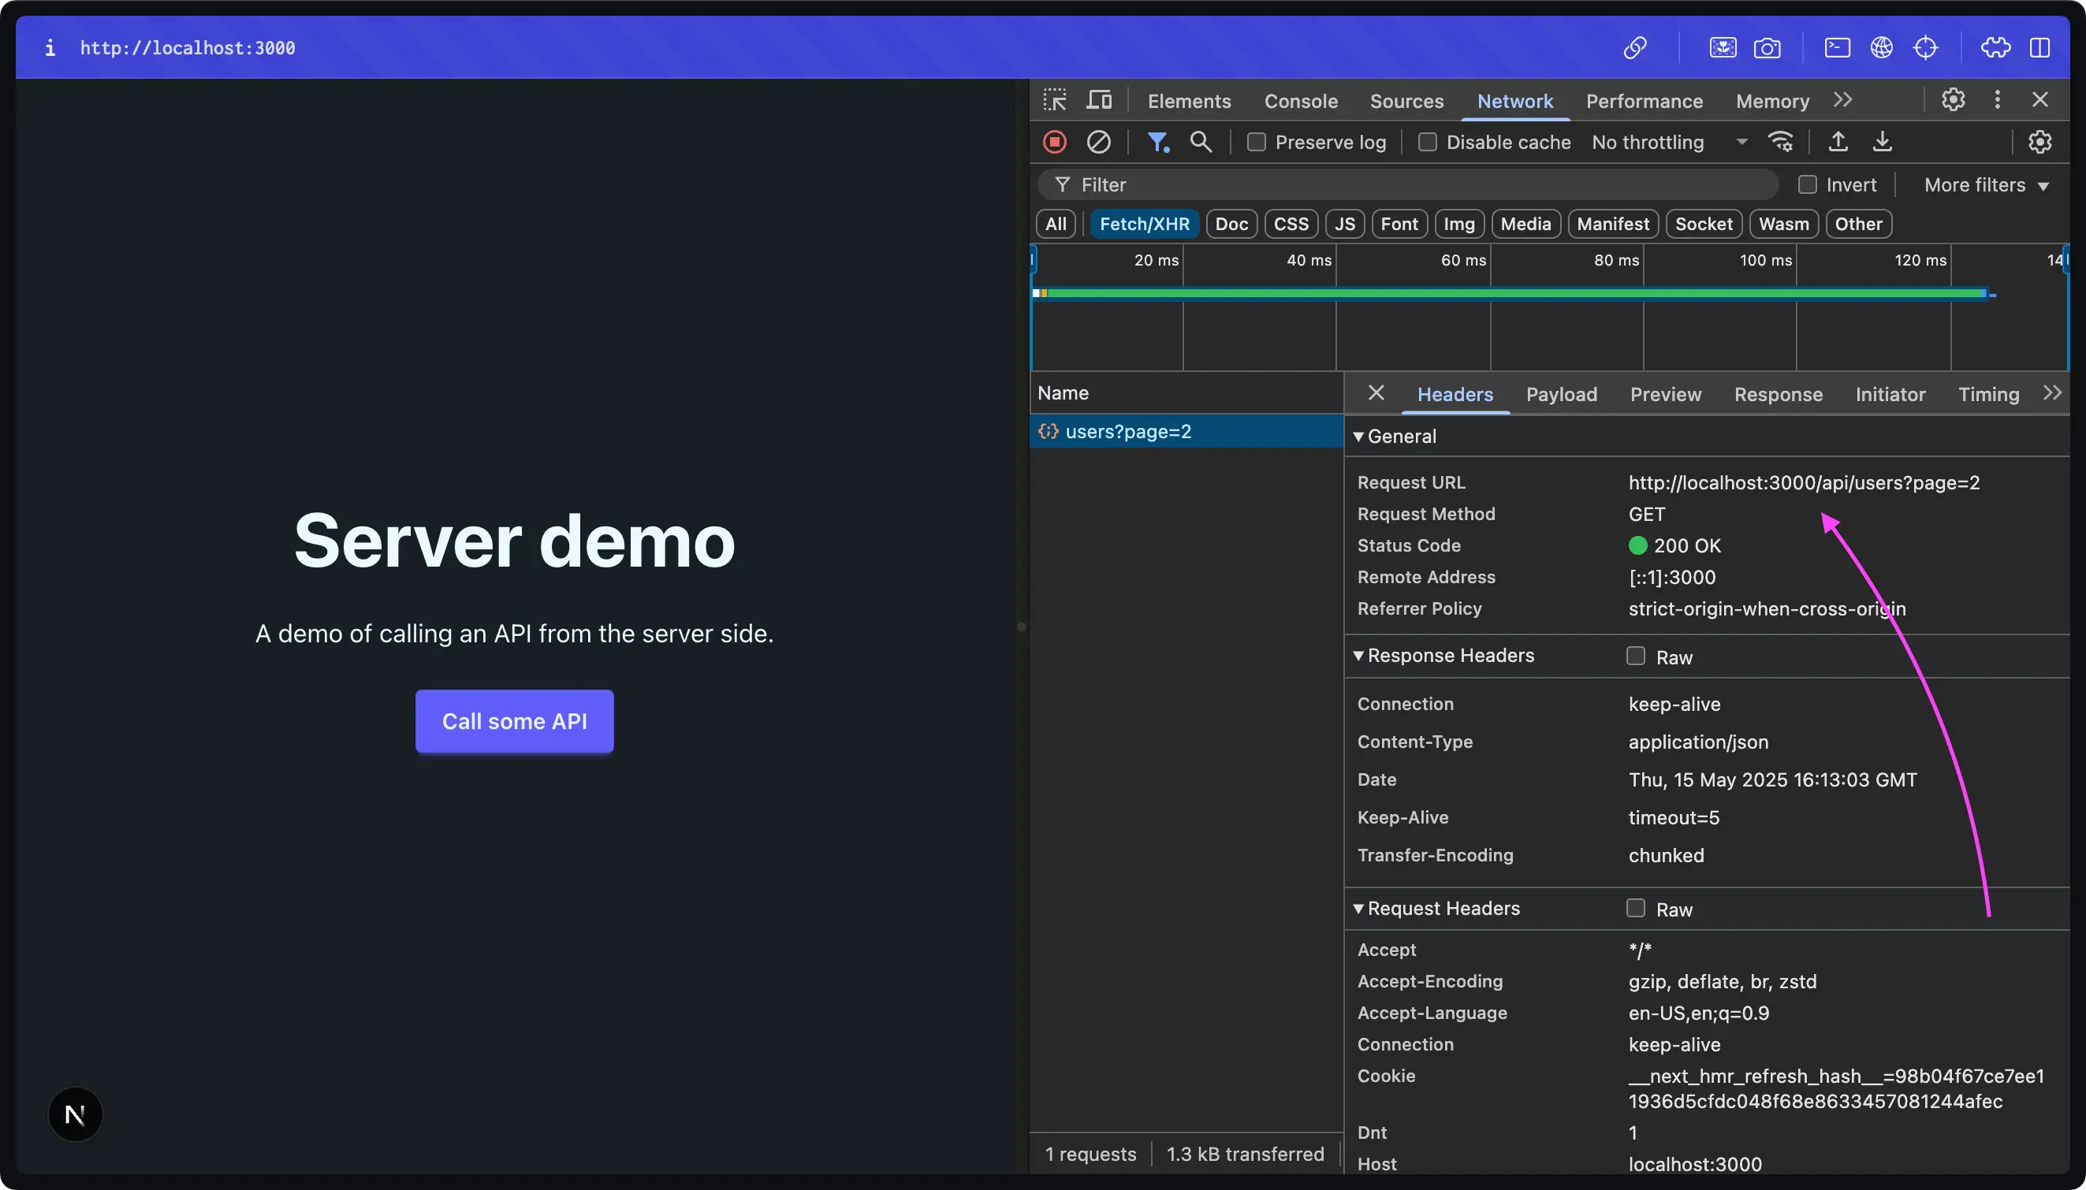Open the Timing tab
This screenshot has height=1190, width=2086.
(x=1989, y=395)
